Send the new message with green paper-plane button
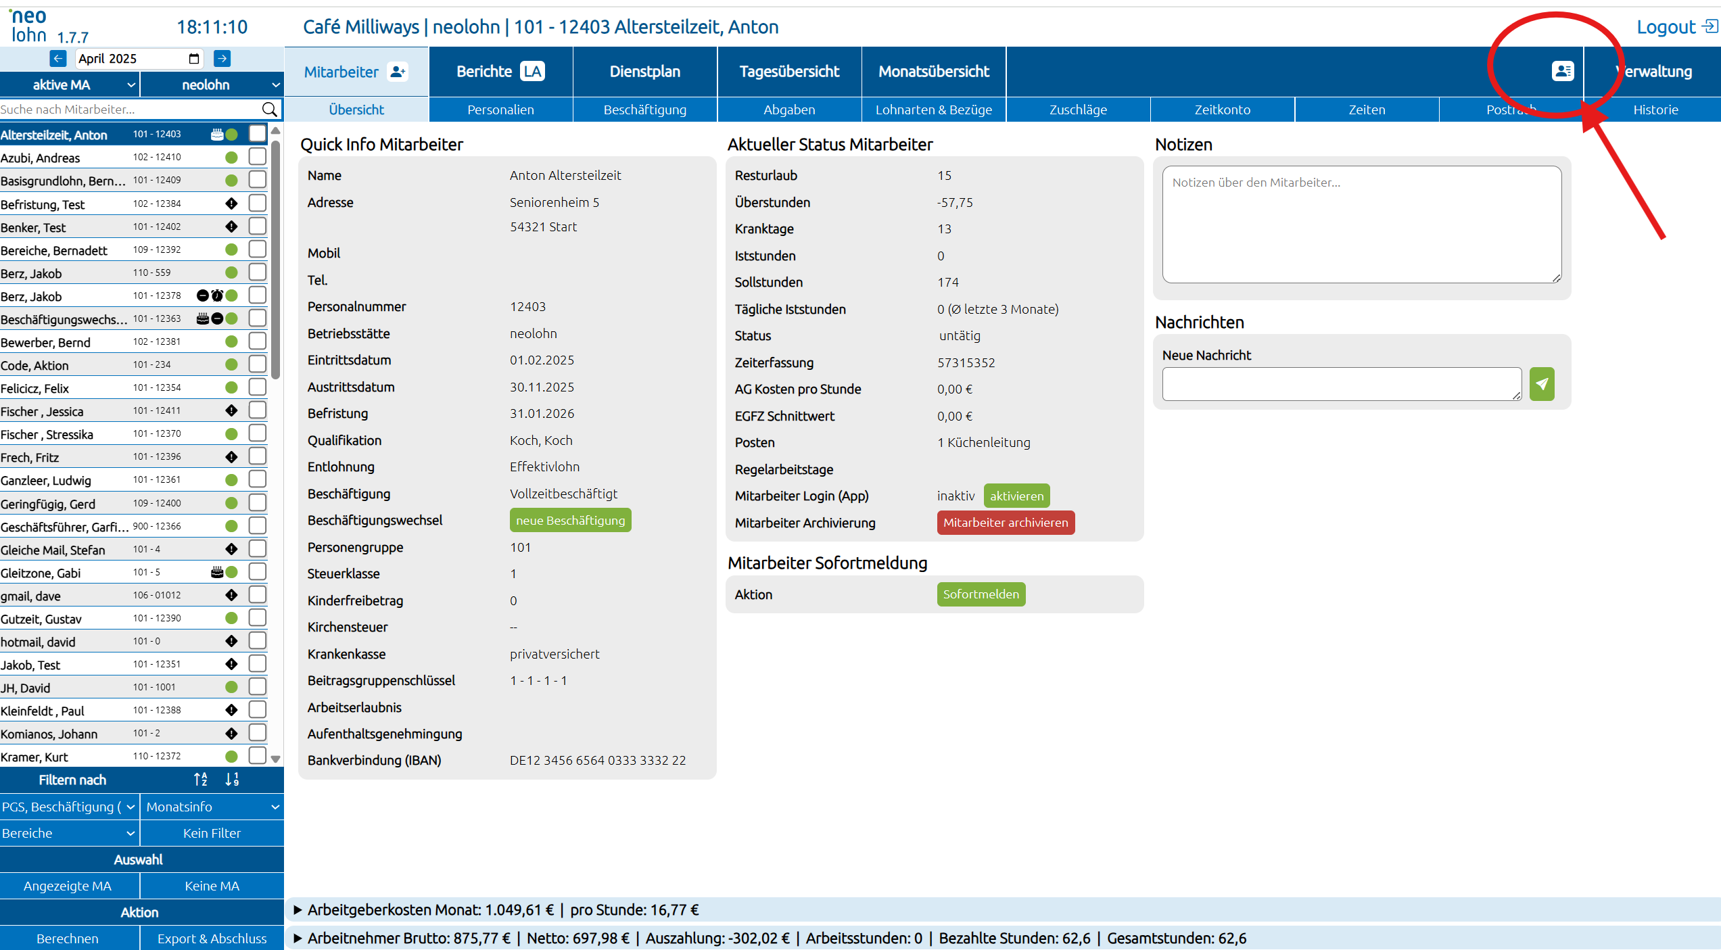1721x950 pixels. 1542,384
